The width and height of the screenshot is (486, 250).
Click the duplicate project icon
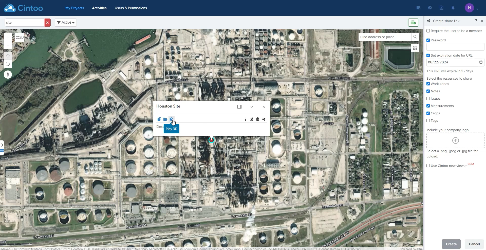[x=159, y=119]
